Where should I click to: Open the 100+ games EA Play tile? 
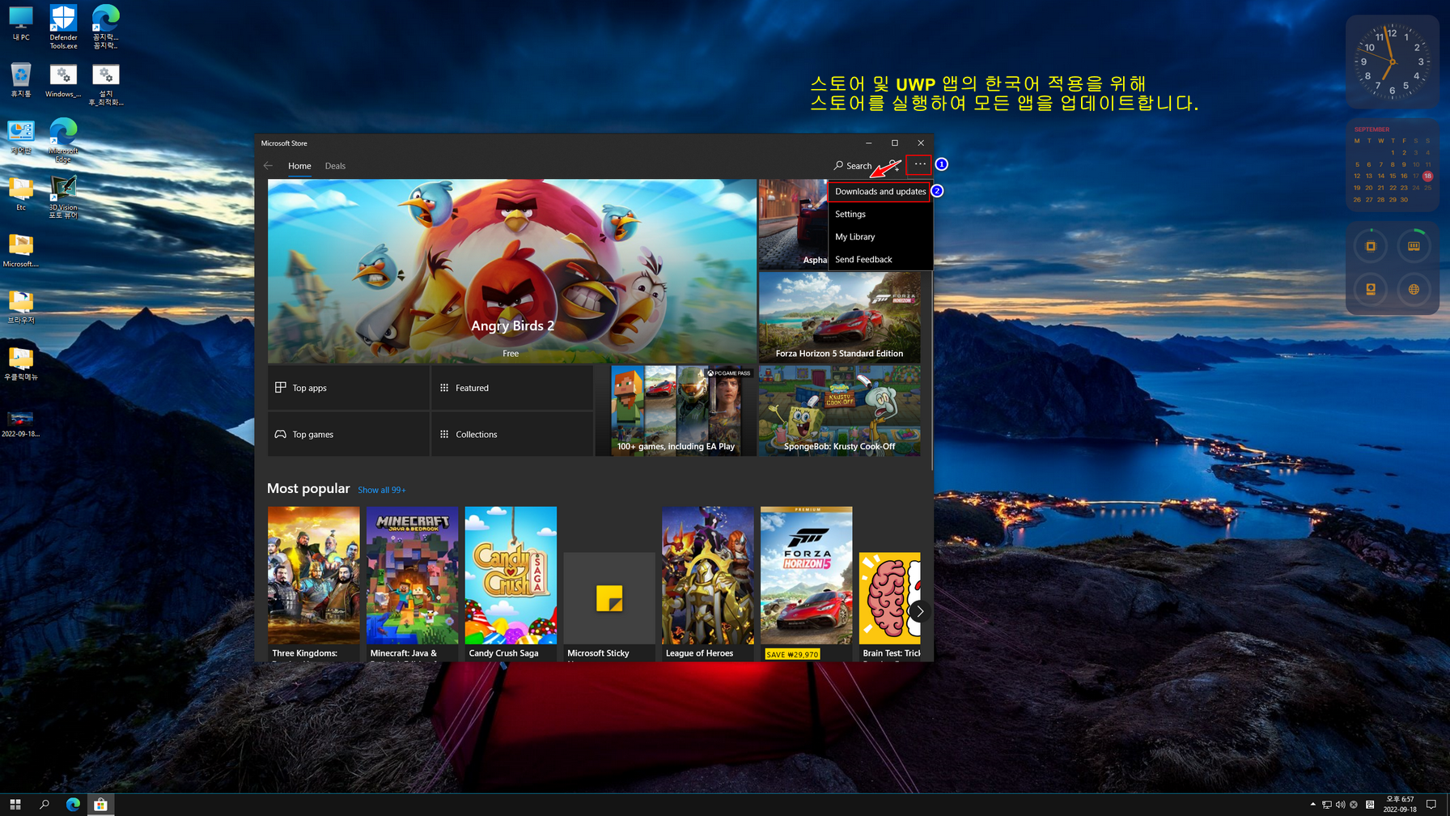coord(676,410)
